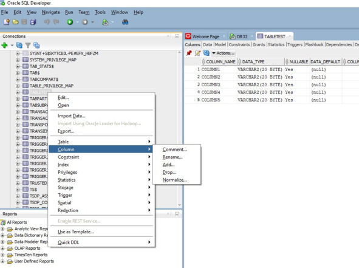Open the Quick DDL submenu entry
The width and height of the screenshot is (359, 268).
(x=101, y=242)
